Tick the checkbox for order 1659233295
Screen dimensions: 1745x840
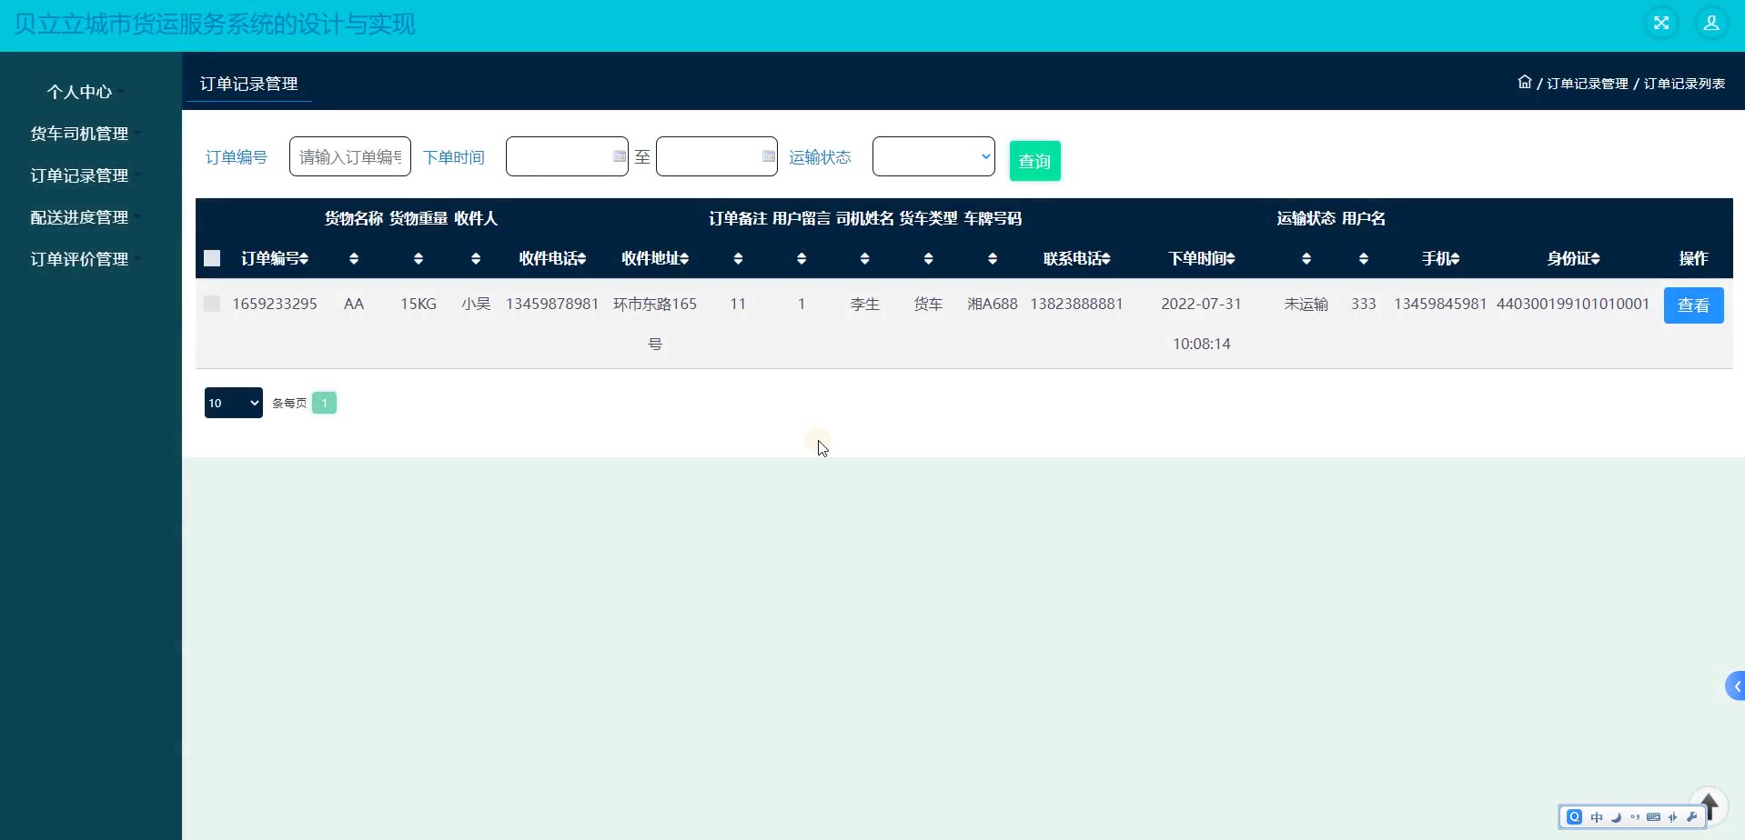(212, 304)
